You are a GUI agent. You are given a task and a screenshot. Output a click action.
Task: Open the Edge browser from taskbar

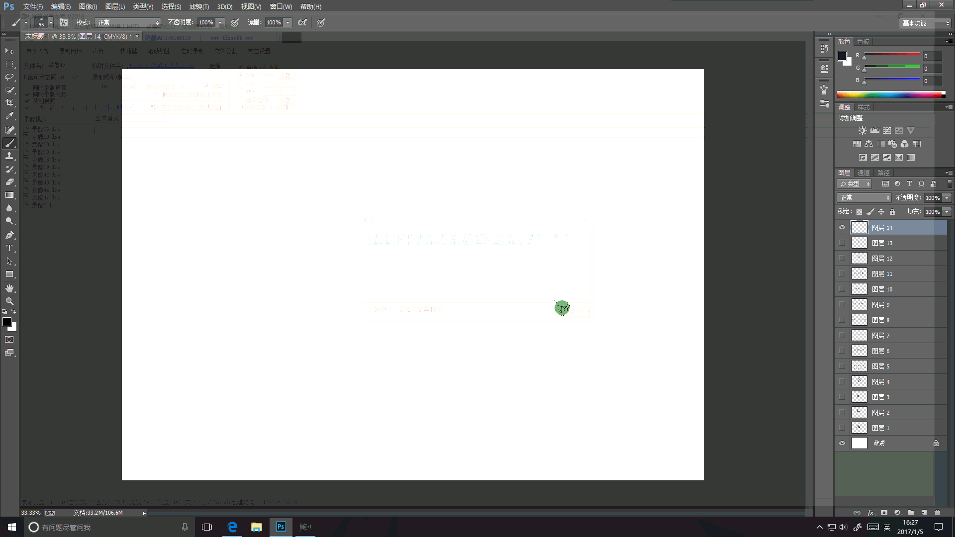pos(232,527)
